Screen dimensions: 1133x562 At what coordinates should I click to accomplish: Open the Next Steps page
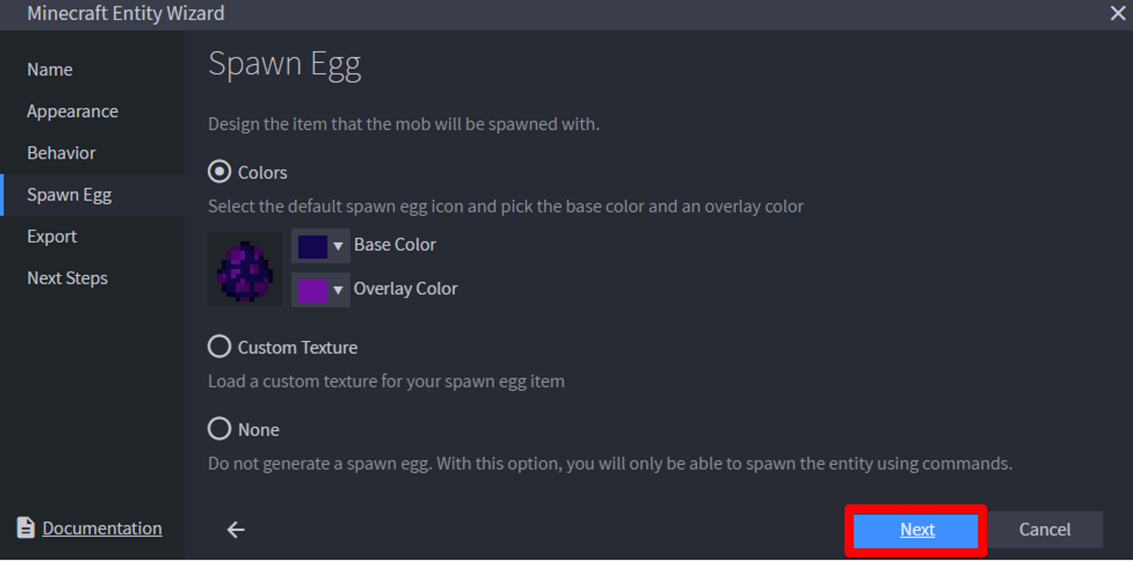pyautogui.click(x=67, y=278)
